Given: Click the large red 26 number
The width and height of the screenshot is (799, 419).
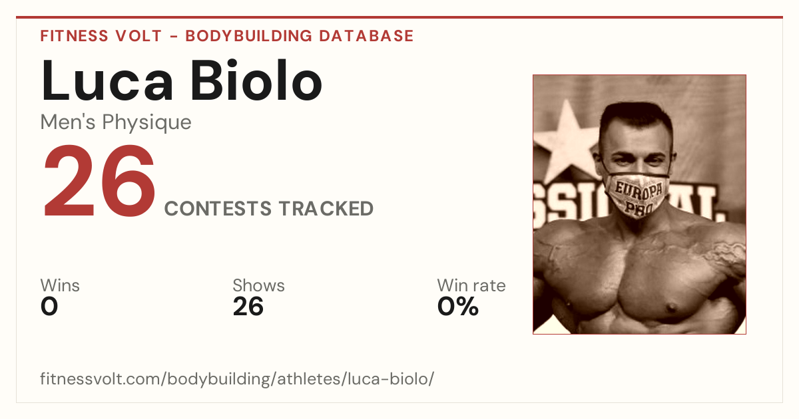Looking at the screenshot, I should (x=100, y=184).
